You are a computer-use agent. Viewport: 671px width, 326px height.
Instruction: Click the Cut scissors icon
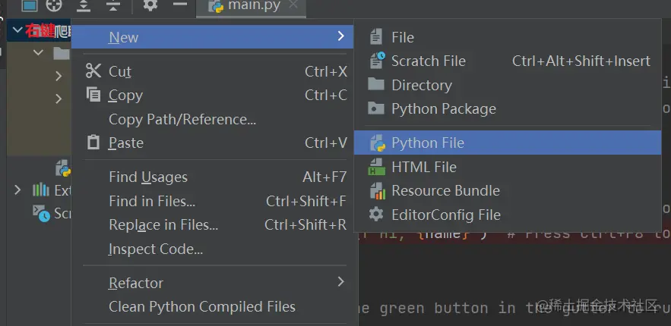93,71
